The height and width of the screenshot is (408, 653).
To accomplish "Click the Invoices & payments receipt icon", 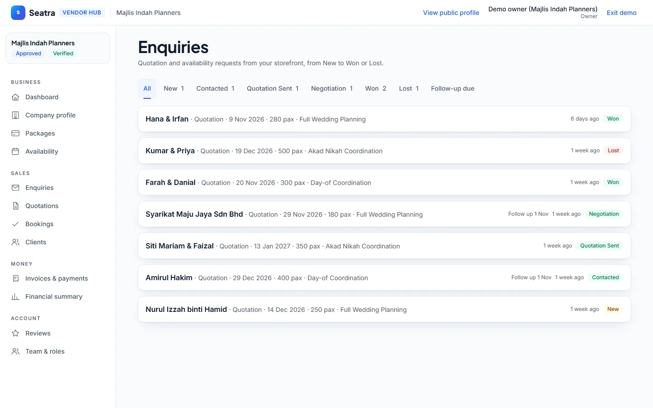I will (15, 278).
